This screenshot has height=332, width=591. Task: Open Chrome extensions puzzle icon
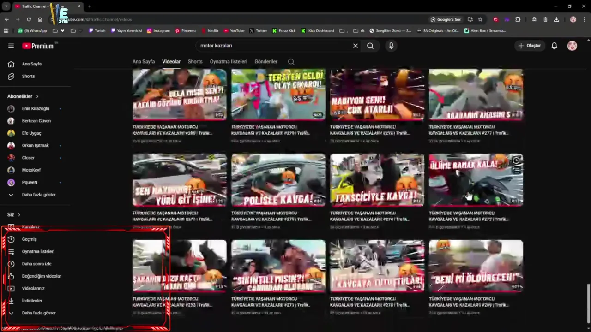click(x=518, y=19)
